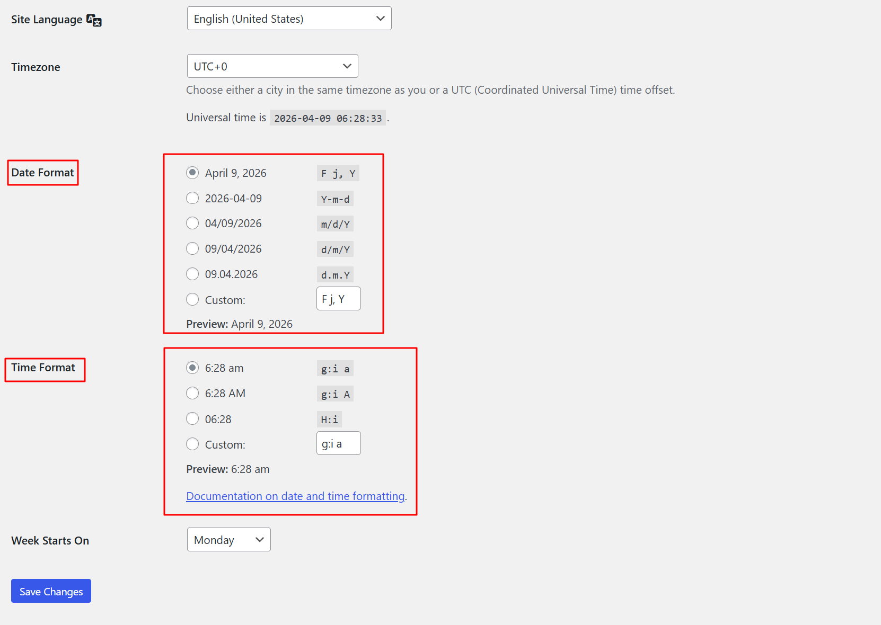Click the g:i a format code

pyautogui.click(x=335, y=369)
